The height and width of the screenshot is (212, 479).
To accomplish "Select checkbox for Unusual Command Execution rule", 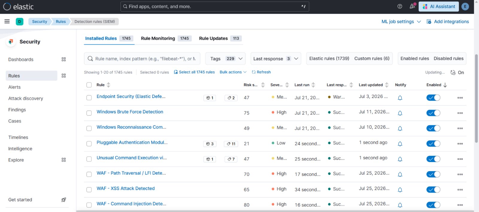I will click(89, 159).
